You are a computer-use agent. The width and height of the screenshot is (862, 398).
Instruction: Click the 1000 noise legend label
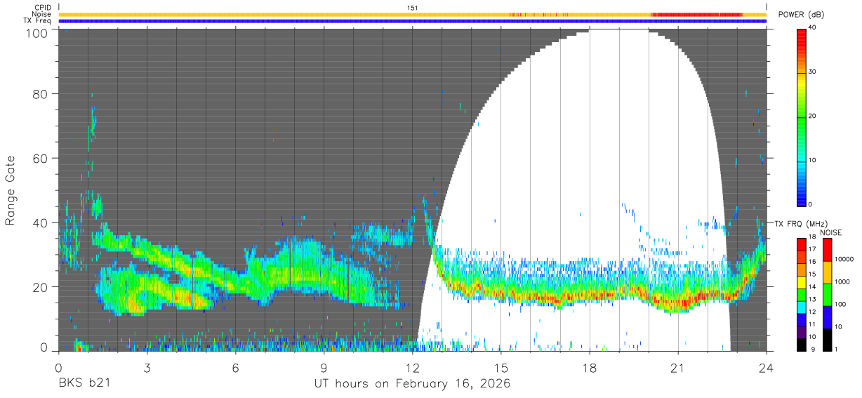click(842, 281)
